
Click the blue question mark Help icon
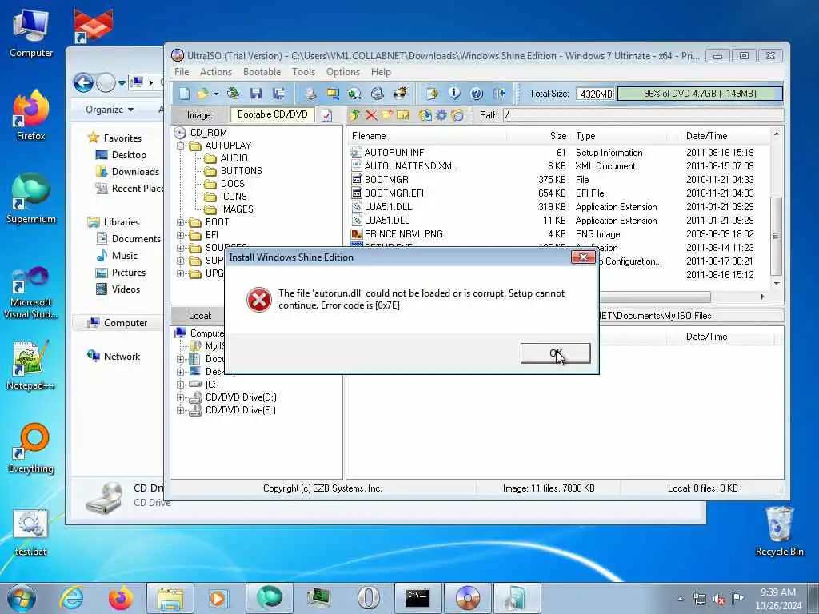(x=477, y=94)
